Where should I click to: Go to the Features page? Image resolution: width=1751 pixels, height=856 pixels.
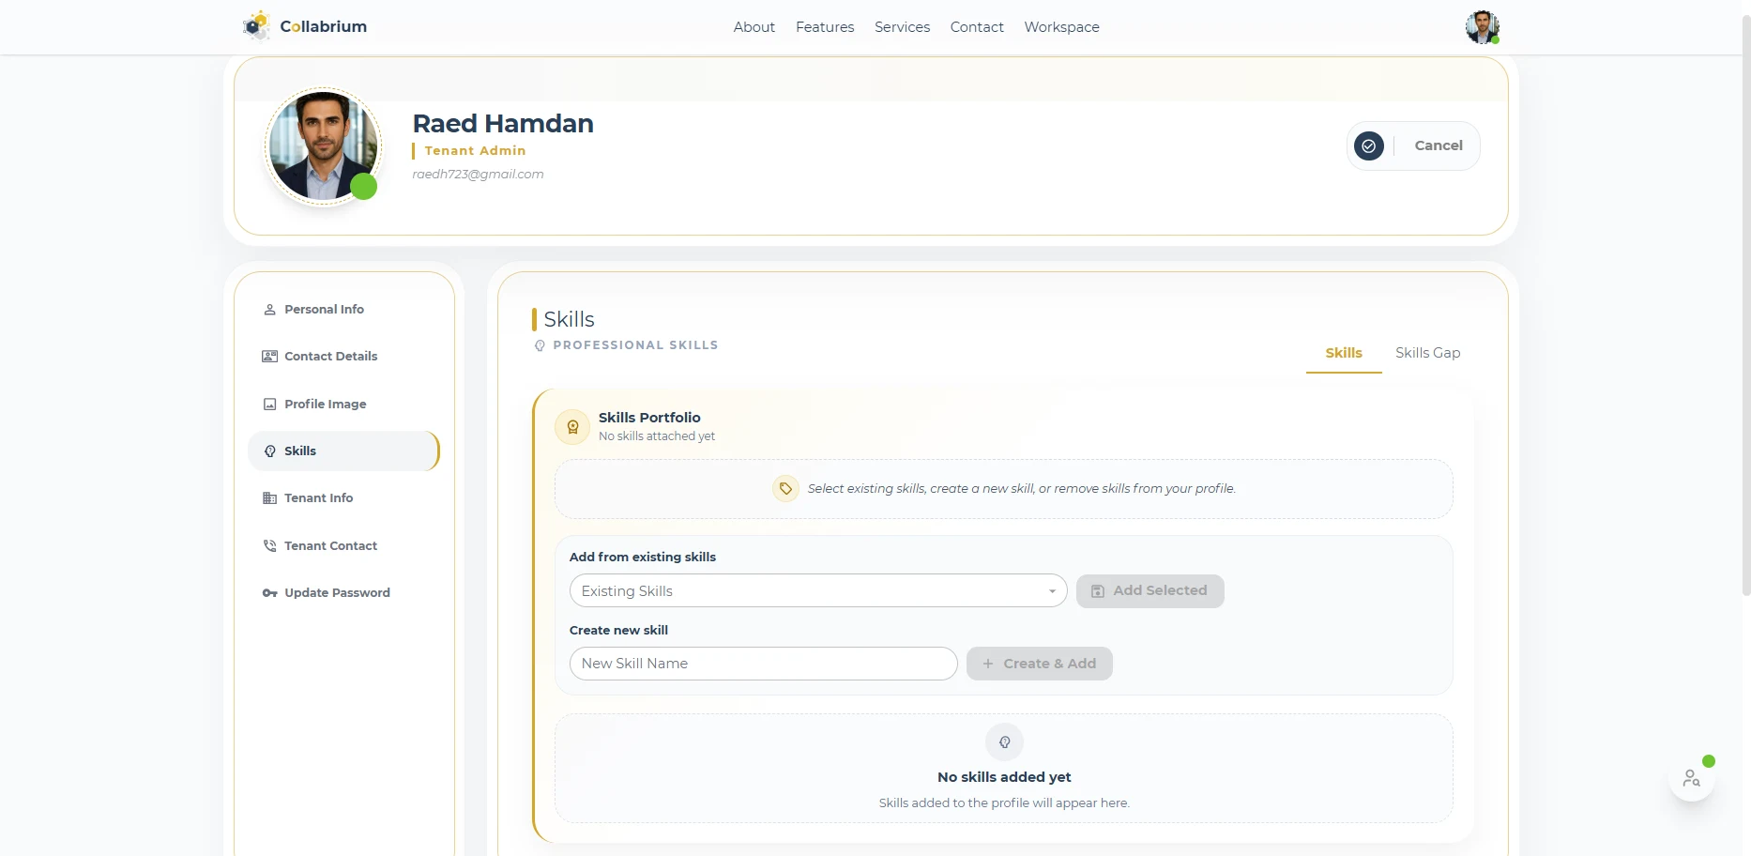pos(825,27)
